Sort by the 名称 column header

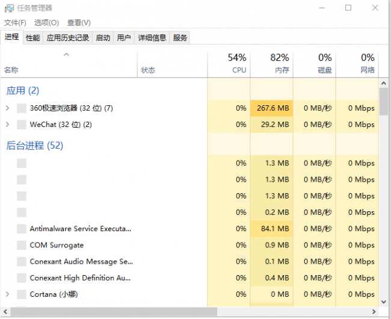pos(69,64)
